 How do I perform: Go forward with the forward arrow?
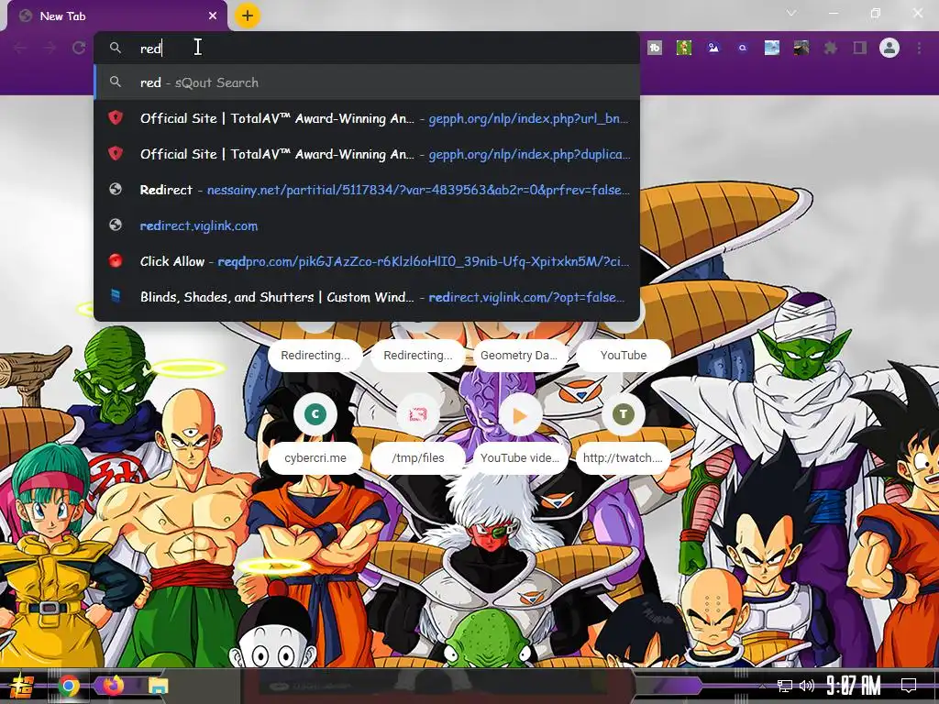pyautogui.click(x=50, y=48)
